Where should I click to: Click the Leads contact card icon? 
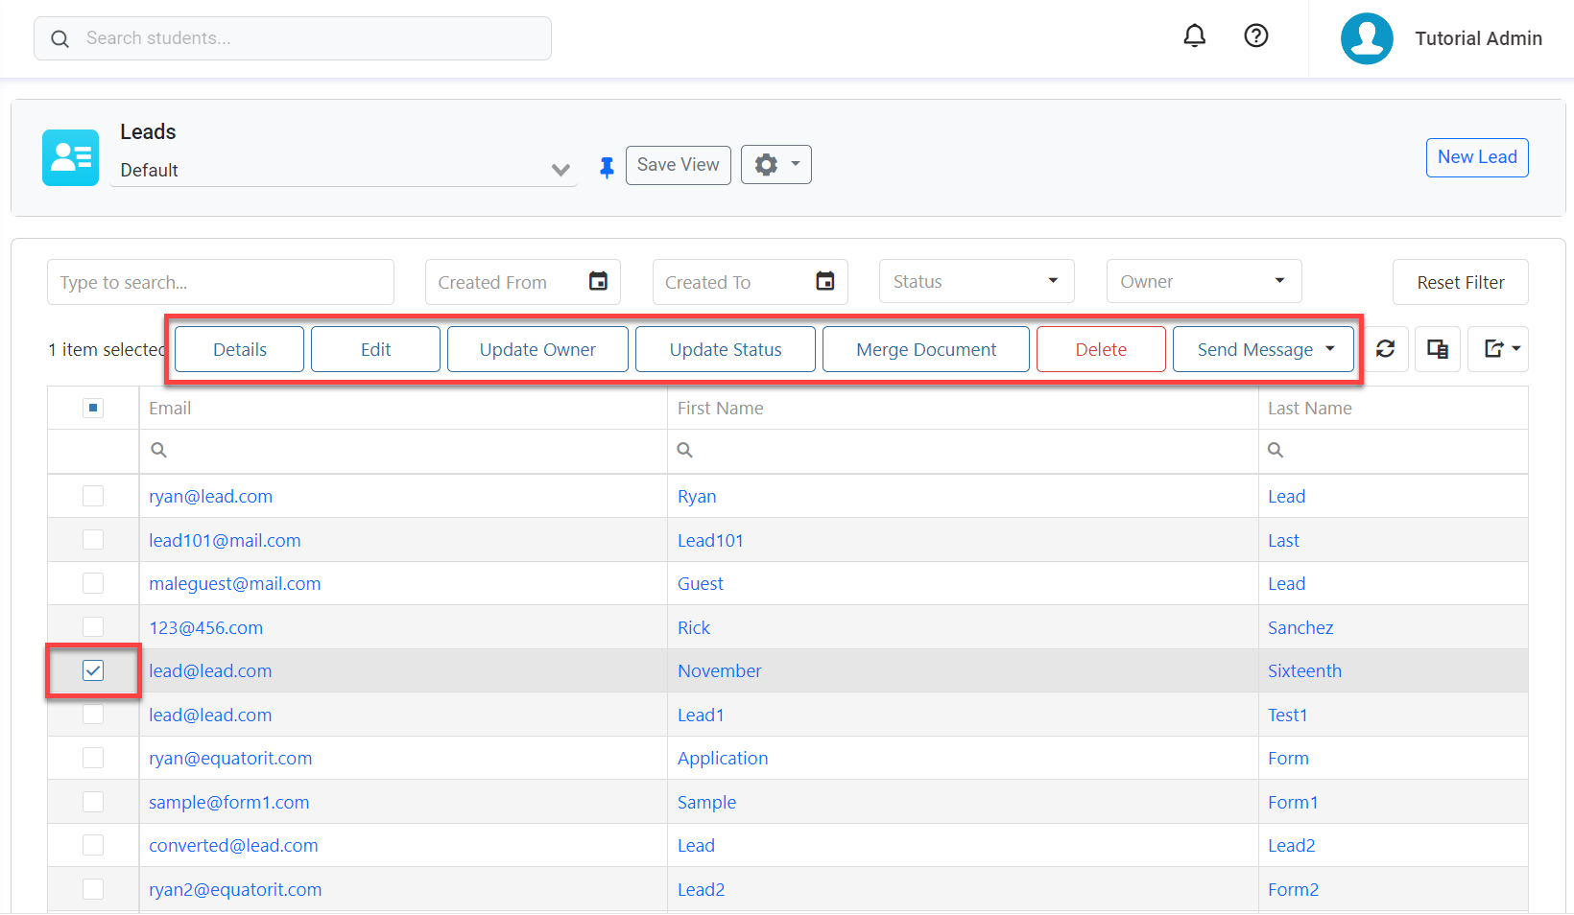pyautogui.click(x=70, y=157)
